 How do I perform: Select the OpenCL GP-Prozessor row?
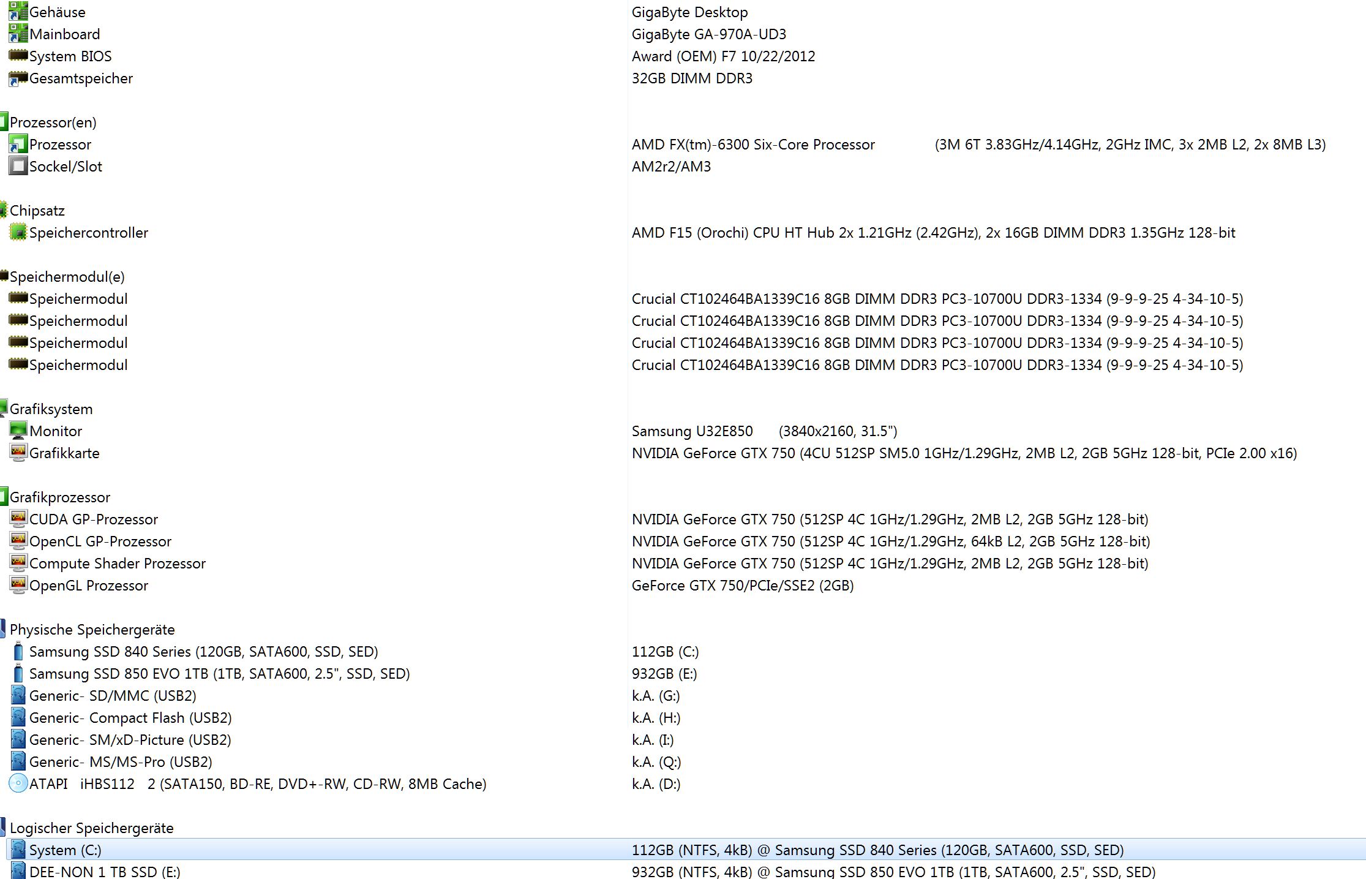click(x=100, y=541)
